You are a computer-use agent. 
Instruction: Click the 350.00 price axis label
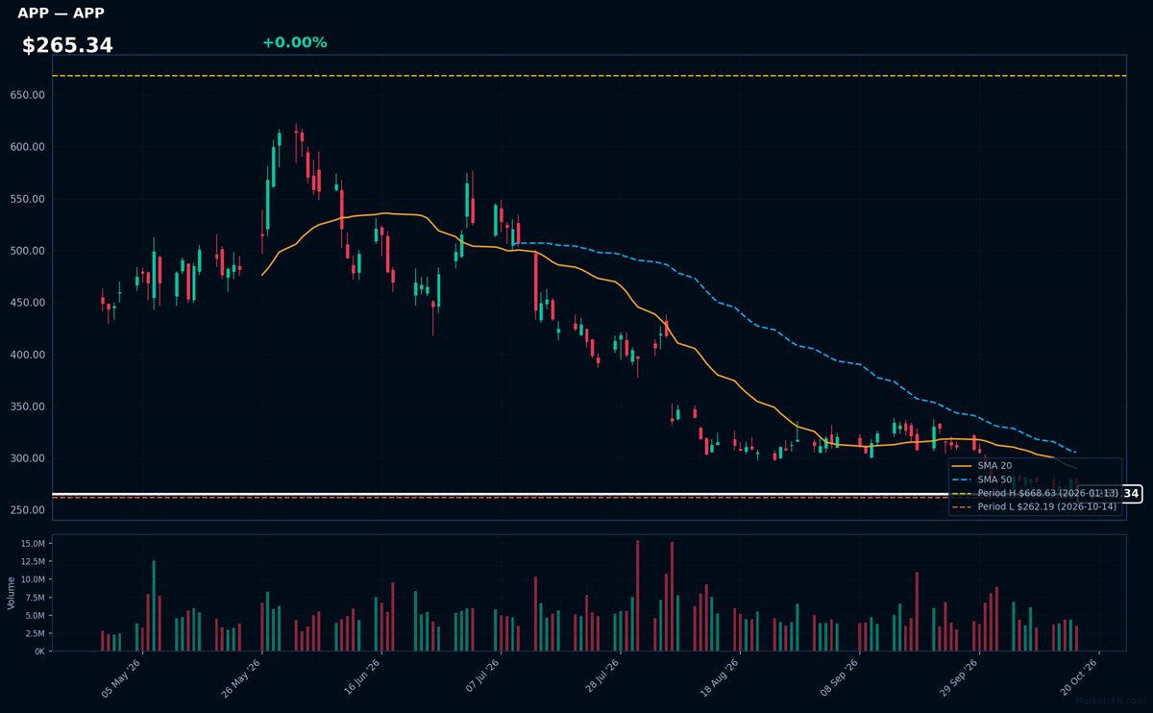(x=28, y=406)
